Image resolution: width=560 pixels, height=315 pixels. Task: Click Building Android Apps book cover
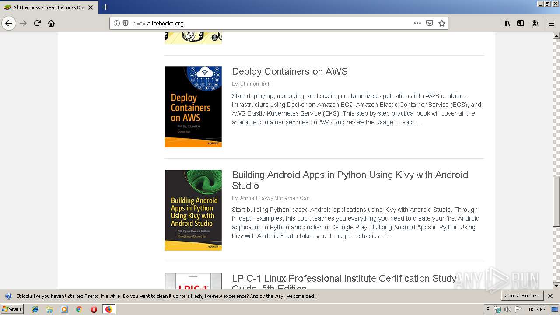click(193, 210)
